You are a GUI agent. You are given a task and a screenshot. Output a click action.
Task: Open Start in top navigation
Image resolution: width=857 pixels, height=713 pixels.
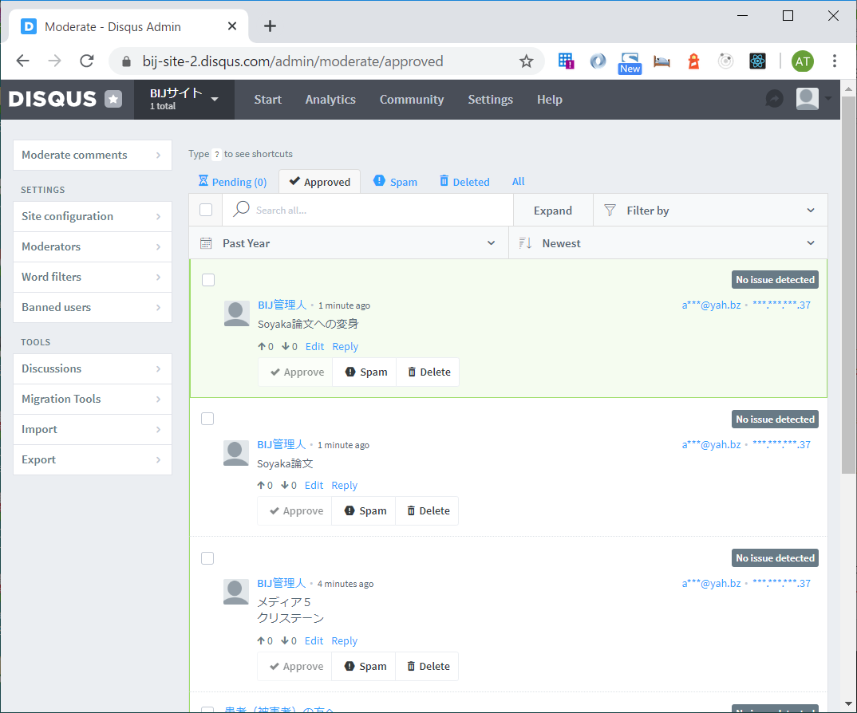268,100
